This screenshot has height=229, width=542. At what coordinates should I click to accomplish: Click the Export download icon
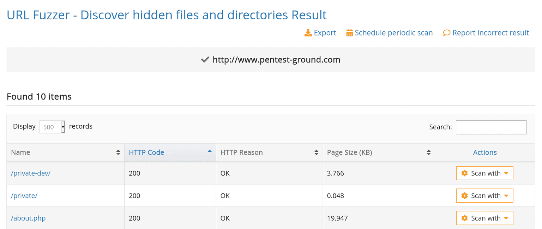pyautogui.click(x=308, y=32)
